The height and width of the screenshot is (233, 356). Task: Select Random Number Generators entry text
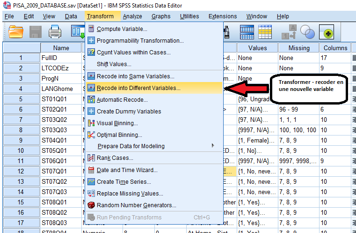point(137,205)
